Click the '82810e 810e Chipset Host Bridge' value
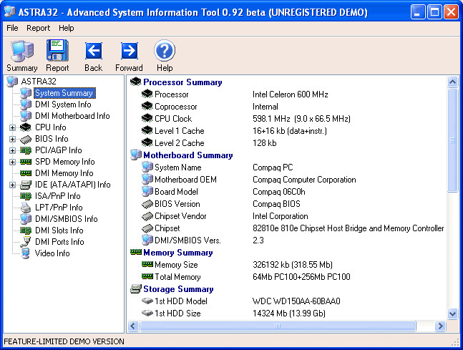The width and height of the screenshot is (463, 350). [348, 228]
